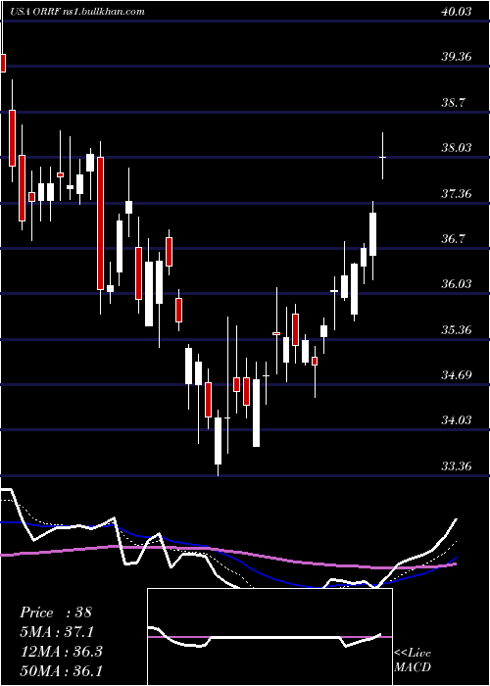Click the 33.36 price axis label
Image resolution: width=490 pixels, height=686 pixels.
pos(457,465)
